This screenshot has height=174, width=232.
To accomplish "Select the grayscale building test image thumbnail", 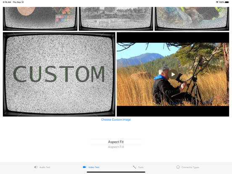I will tap(116, 18).
